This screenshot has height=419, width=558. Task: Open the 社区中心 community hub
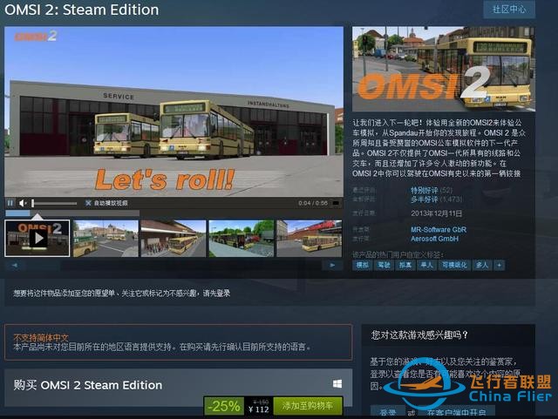coord(509,10)
